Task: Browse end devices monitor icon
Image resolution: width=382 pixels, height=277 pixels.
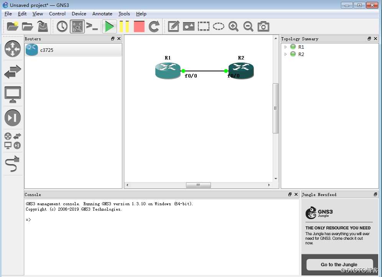Action: point(13,95)
